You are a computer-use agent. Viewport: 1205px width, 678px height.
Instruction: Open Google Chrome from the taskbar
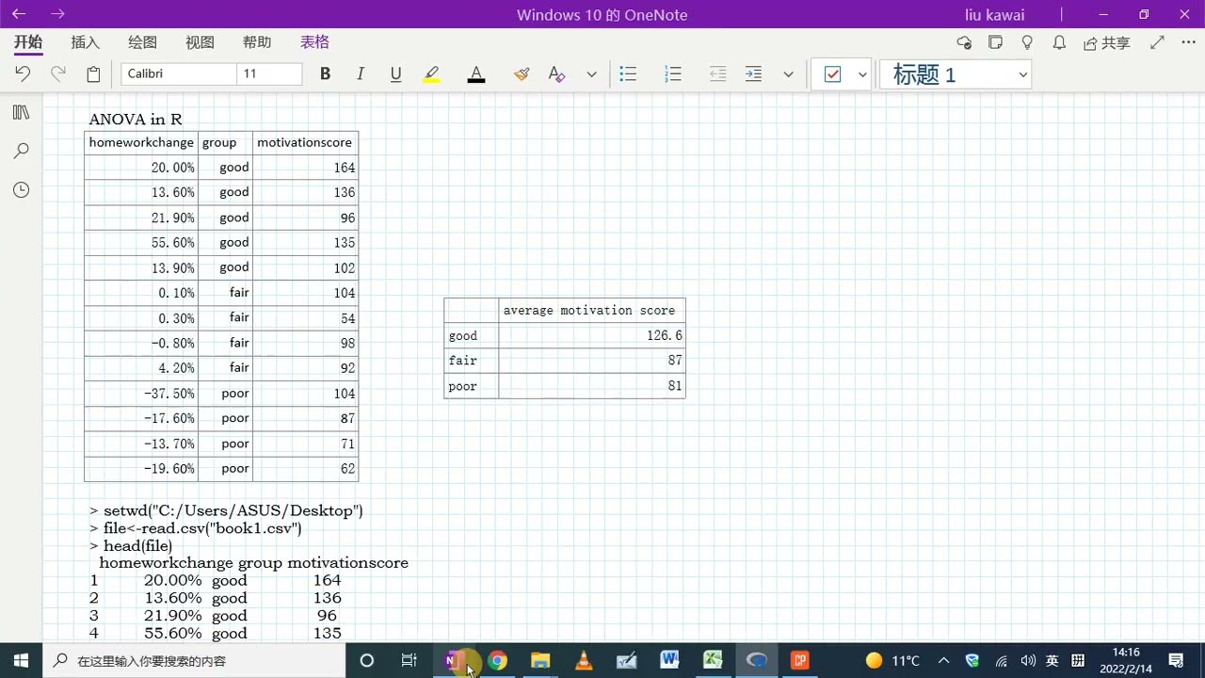497,660
